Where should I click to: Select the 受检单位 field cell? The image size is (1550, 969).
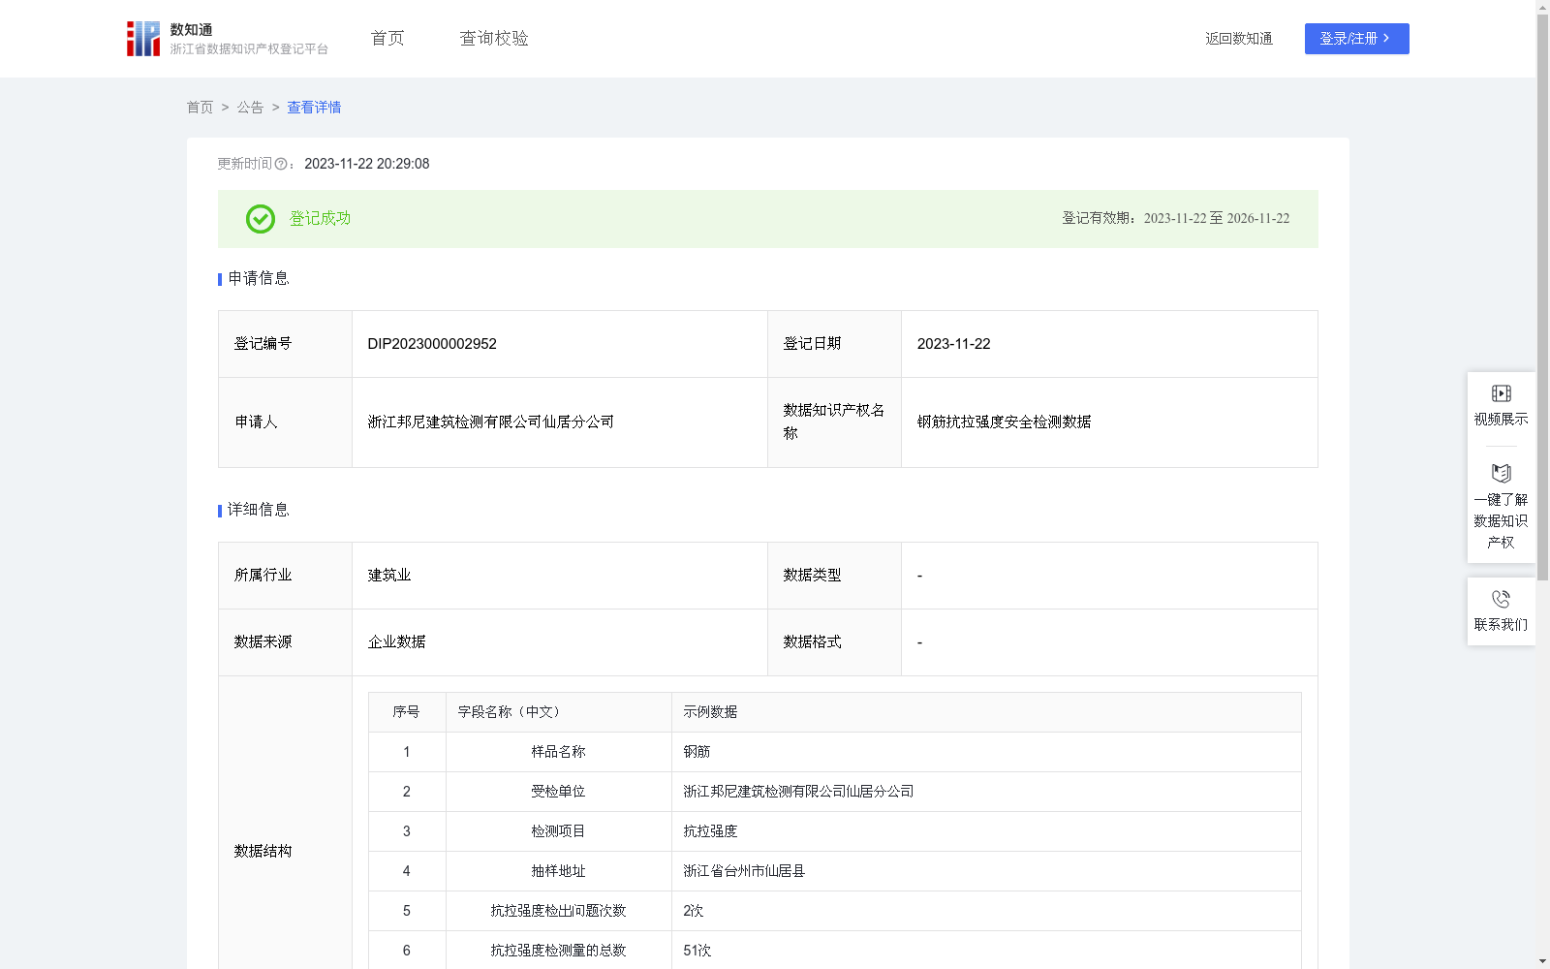pyautogui.click(x=559, y=792)
